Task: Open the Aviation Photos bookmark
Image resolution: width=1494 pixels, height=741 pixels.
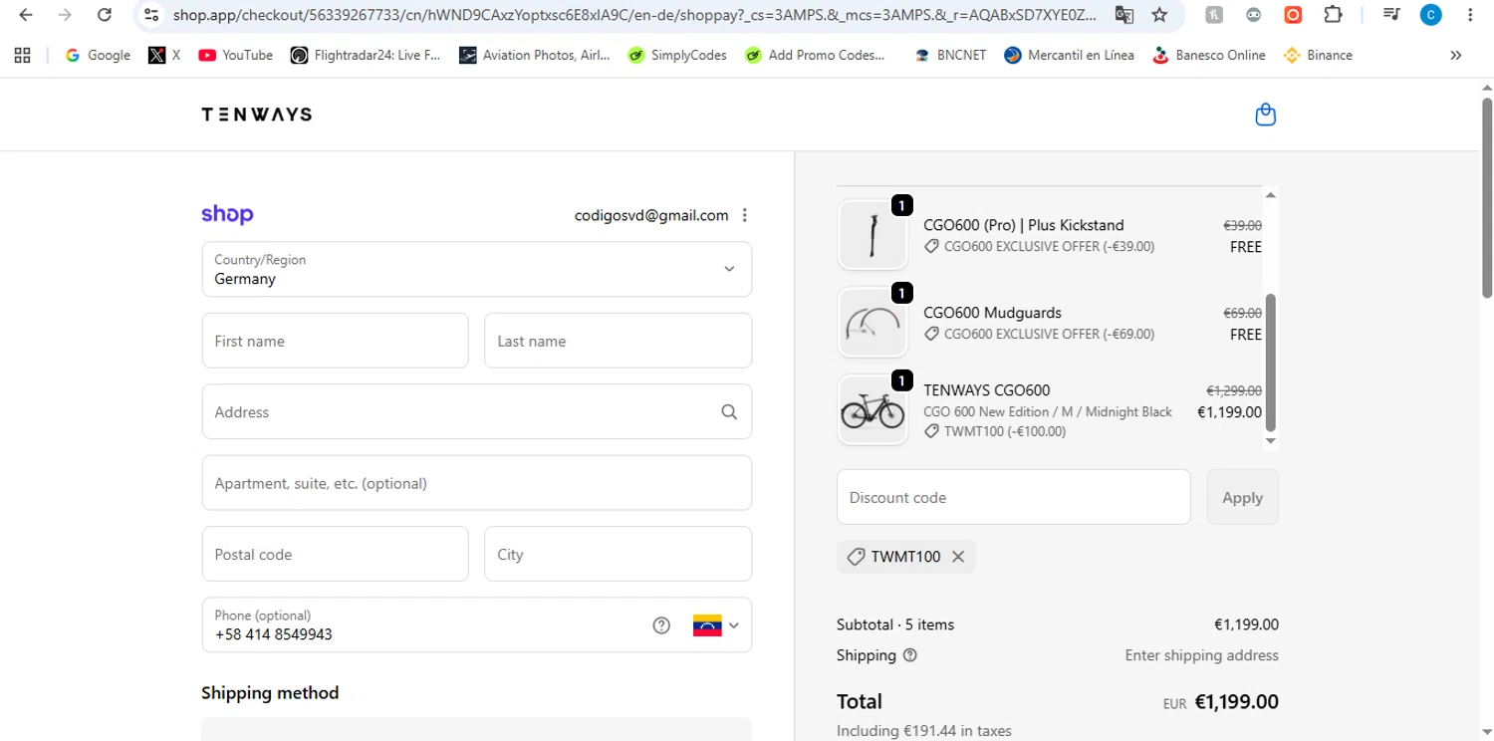Action: click(x=535, y=56)
